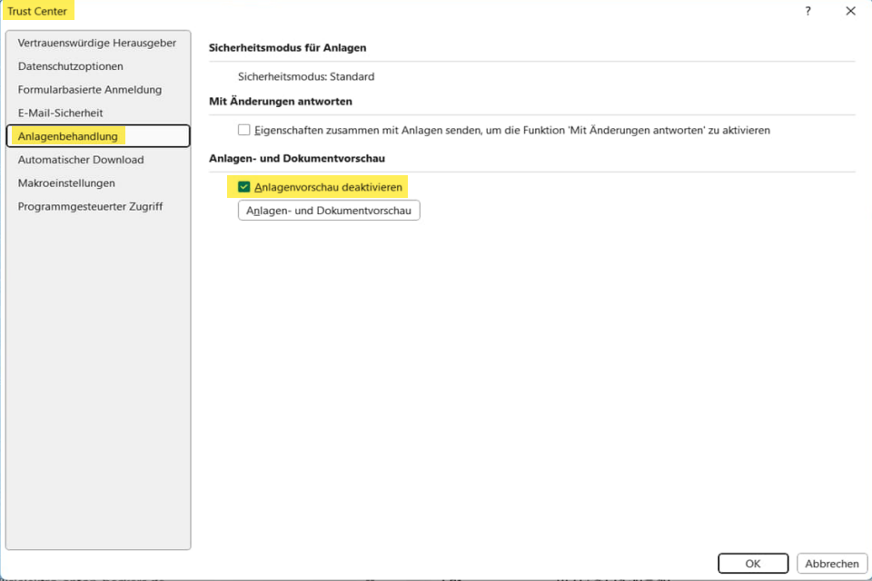The image size is (872, 581).
Task: Switch to Formularbasierte Anmeldung settings
Action: (90, 90)
